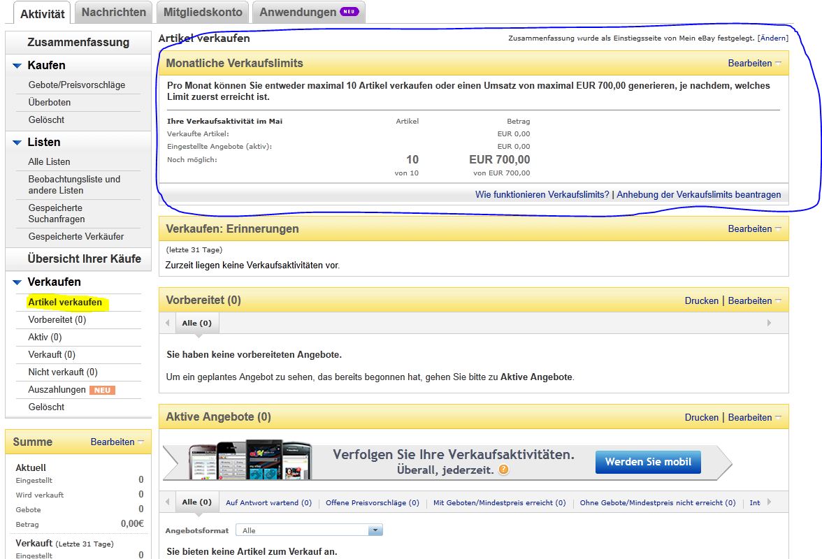Open Gespeicherte Suchanfragen

tap(56, 213)
